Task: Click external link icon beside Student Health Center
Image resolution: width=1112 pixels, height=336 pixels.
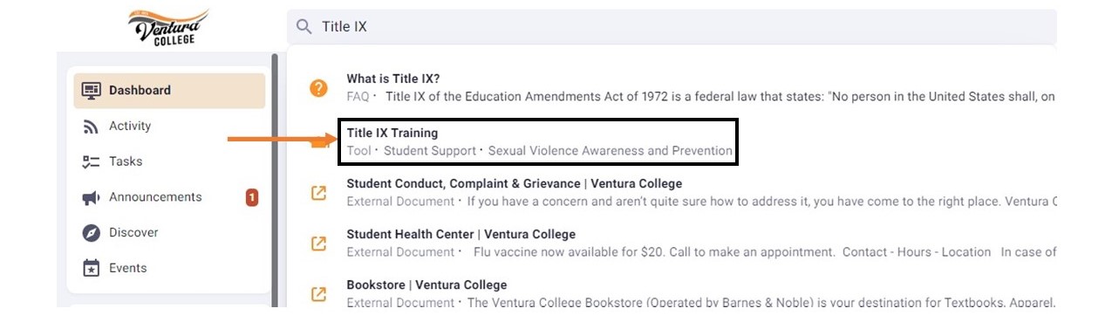Action: [318, 243]
